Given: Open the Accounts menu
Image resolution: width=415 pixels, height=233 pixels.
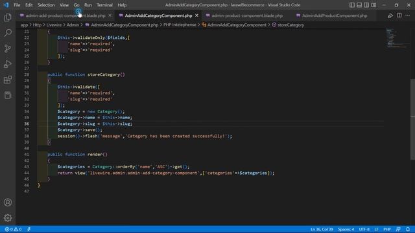Looking at the screenshot, I should 8,203.
